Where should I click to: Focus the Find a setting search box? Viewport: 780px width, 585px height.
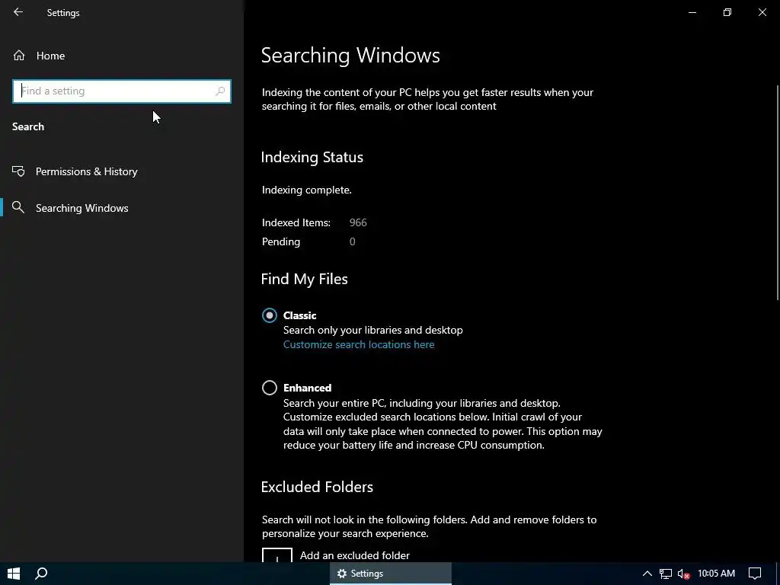click(x=121, y=91)
